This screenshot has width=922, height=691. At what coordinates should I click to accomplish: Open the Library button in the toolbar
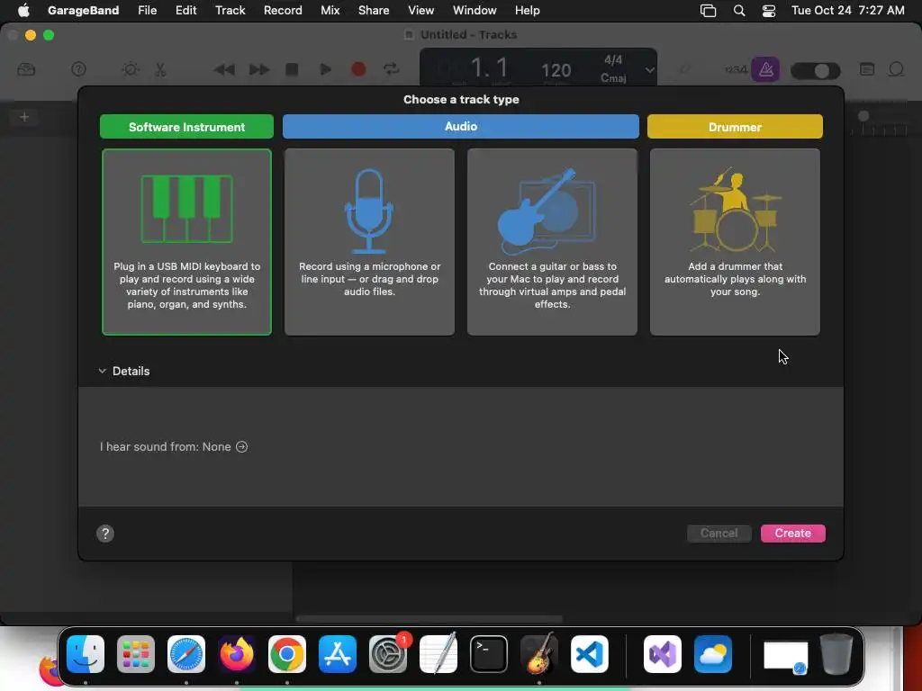click(x=26, y=69)
